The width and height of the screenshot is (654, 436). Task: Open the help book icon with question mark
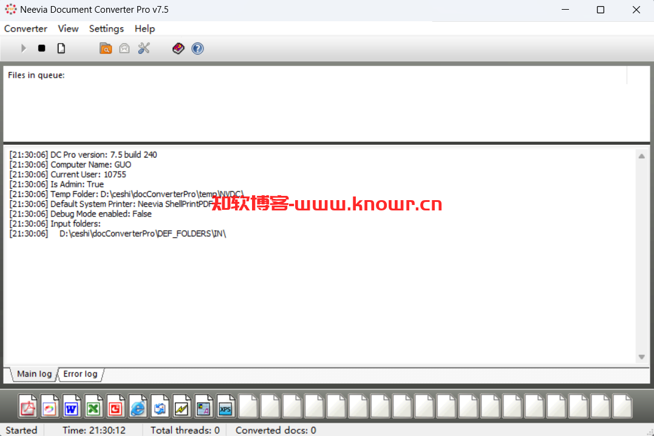pos(178,49)
